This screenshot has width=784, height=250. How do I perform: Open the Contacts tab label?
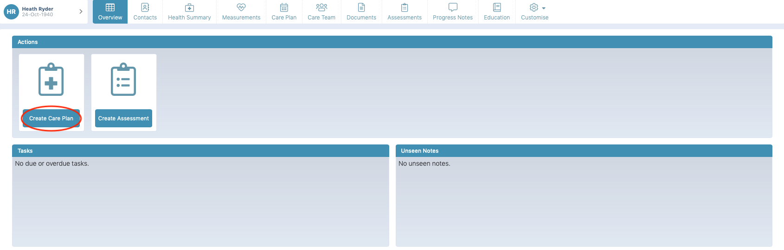point(145,18)
